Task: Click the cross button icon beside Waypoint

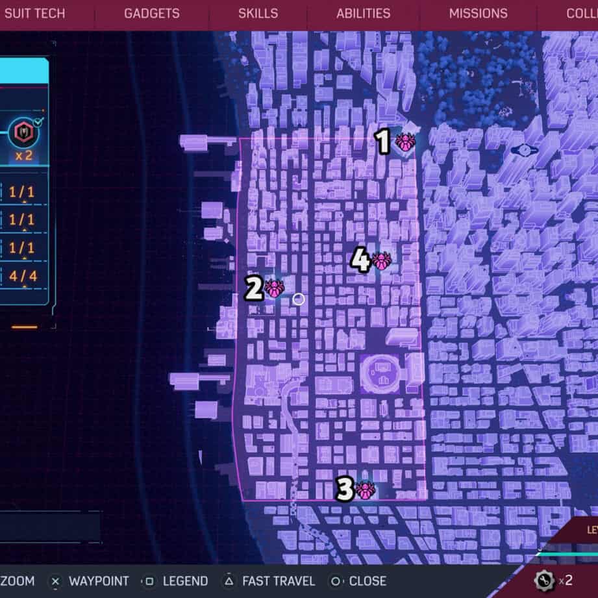Action: (x=55, y=581)
